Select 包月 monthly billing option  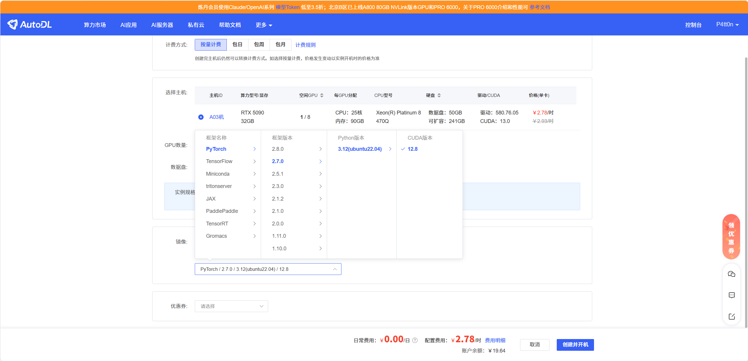pos(280,45)
